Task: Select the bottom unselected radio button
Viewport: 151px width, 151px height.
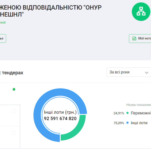Action: tap(14, 133)
